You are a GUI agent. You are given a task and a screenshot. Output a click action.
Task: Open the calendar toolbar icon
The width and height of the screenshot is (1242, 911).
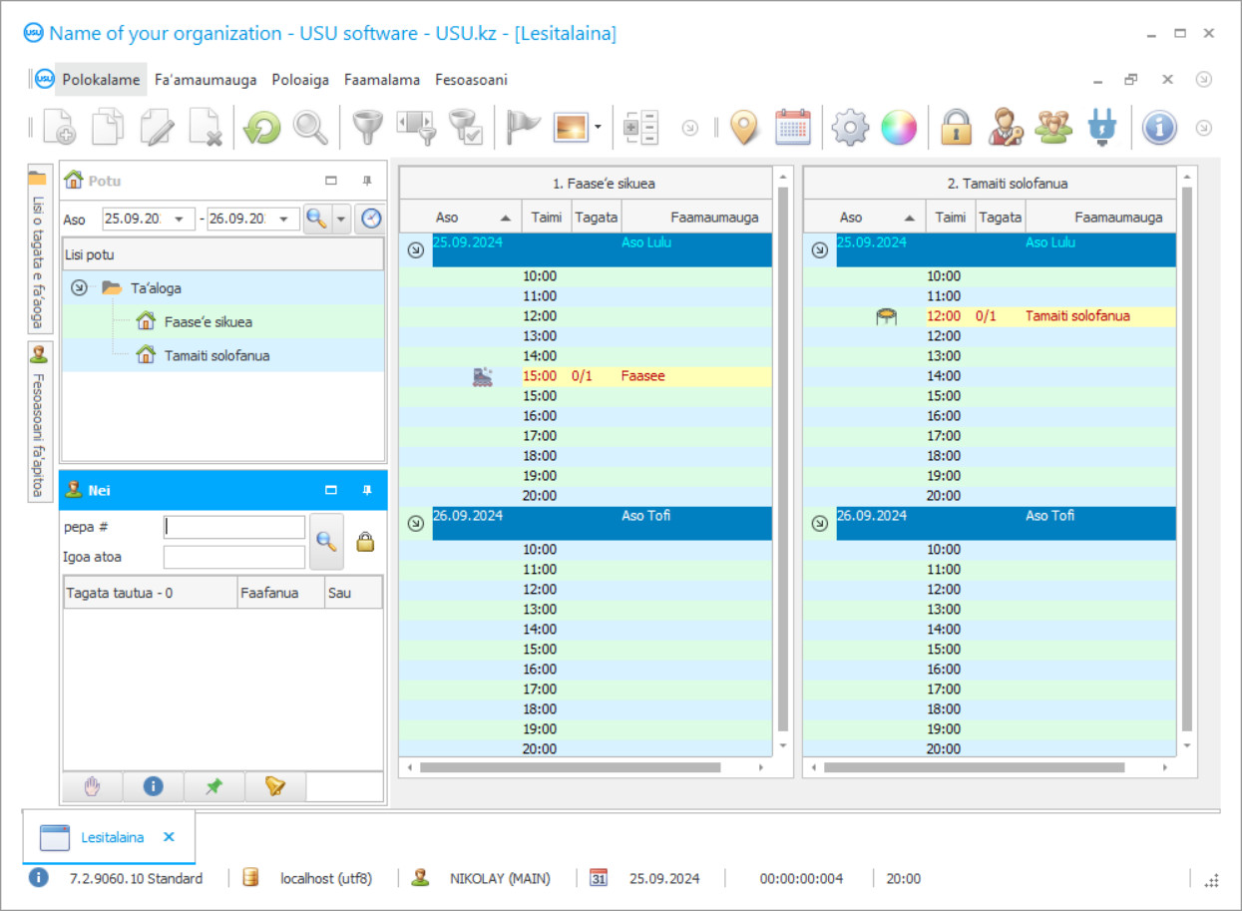(793, 128)
